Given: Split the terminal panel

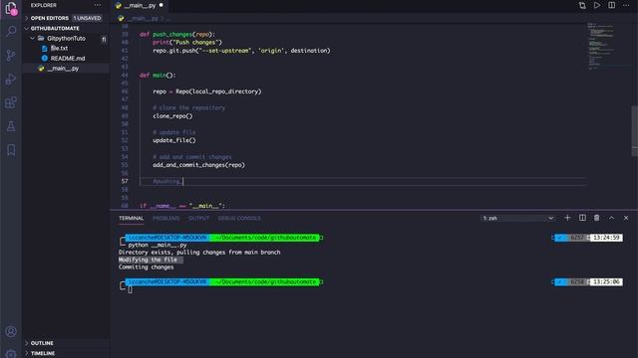Looking at the screenshot, I should (582, 218).
